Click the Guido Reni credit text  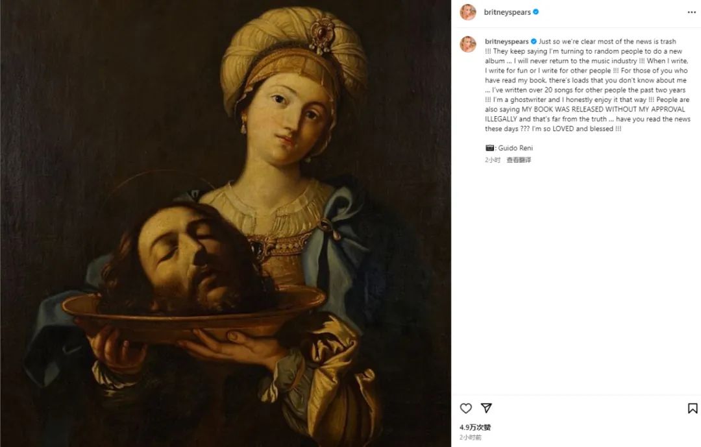pyautogui.click(x=515, y=148)
